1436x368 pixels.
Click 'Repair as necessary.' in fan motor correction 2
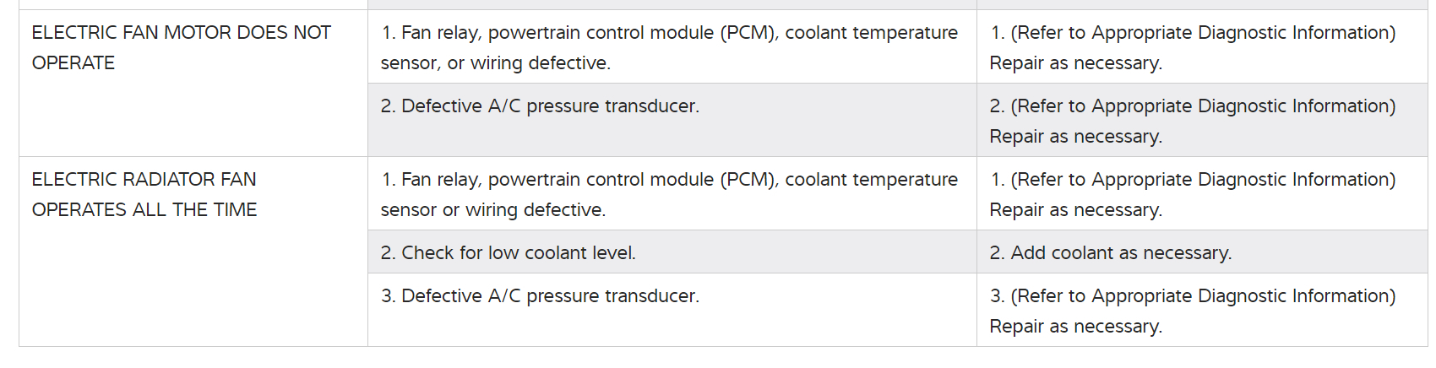[x=1075, y=137]
